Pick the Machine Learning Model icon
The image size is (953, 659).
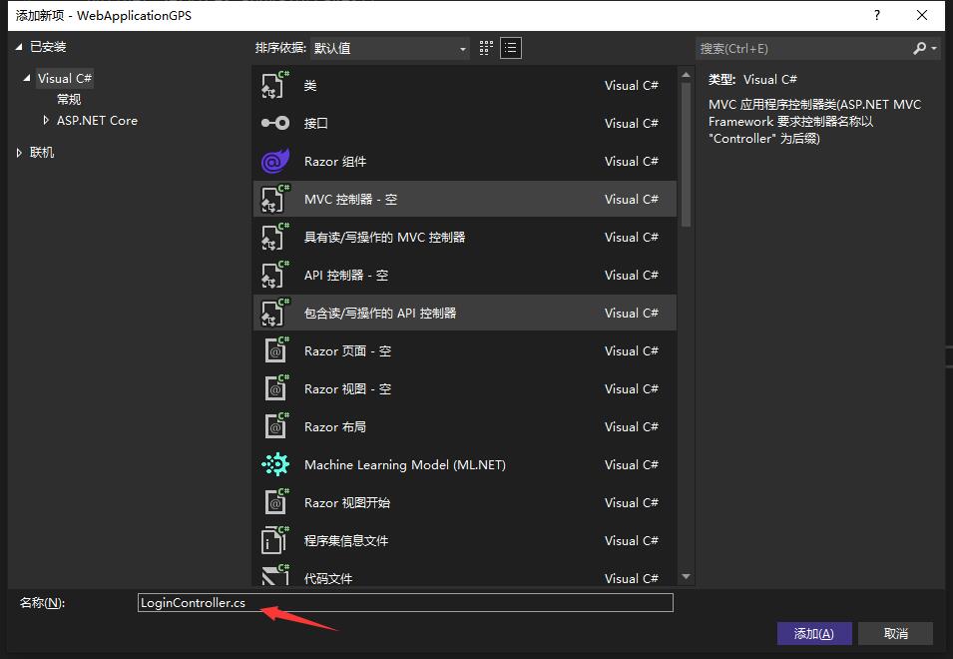click(x=274, y=465)
